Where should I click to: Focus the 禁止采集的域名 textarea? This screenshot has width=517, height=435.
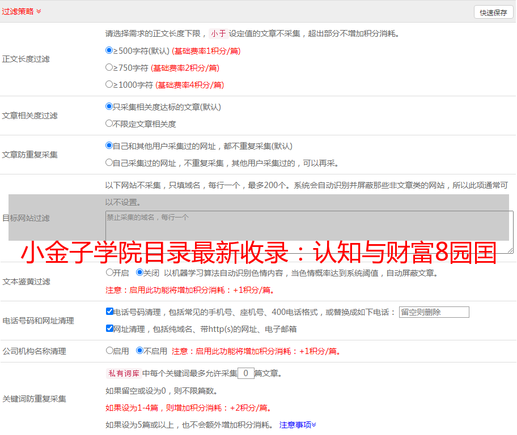pyautogui.click(x=310, y=232)
